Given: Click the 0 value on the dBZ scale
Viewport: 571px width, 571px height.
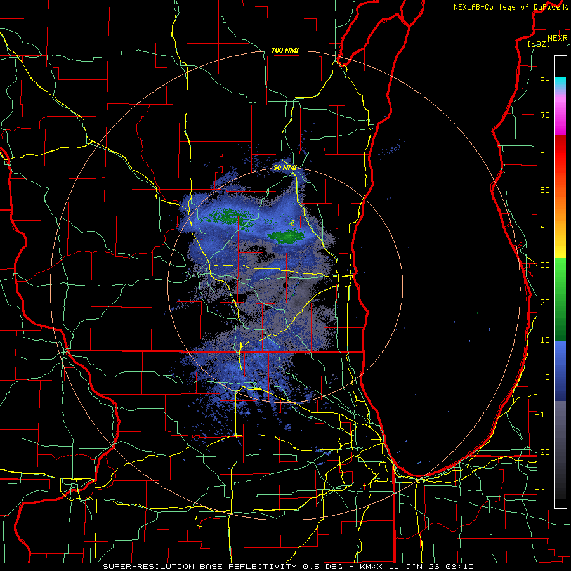Looking at the screenshot, I should pyautogui.click(x=548, y=377).
